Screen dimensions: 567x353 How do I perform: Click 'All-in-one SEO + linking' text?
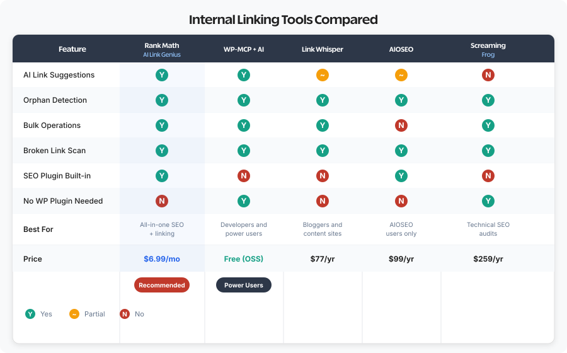coord(162,229)
